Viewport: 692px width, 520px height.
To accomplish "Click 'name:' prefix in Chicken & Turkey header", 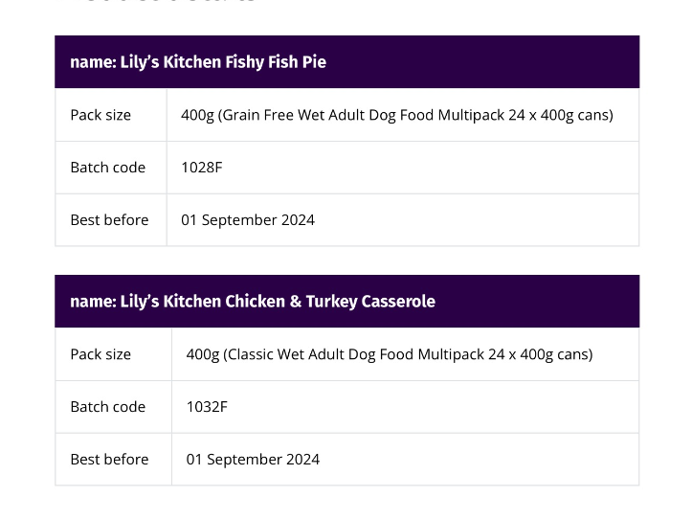I will click(x=92, y=302).
